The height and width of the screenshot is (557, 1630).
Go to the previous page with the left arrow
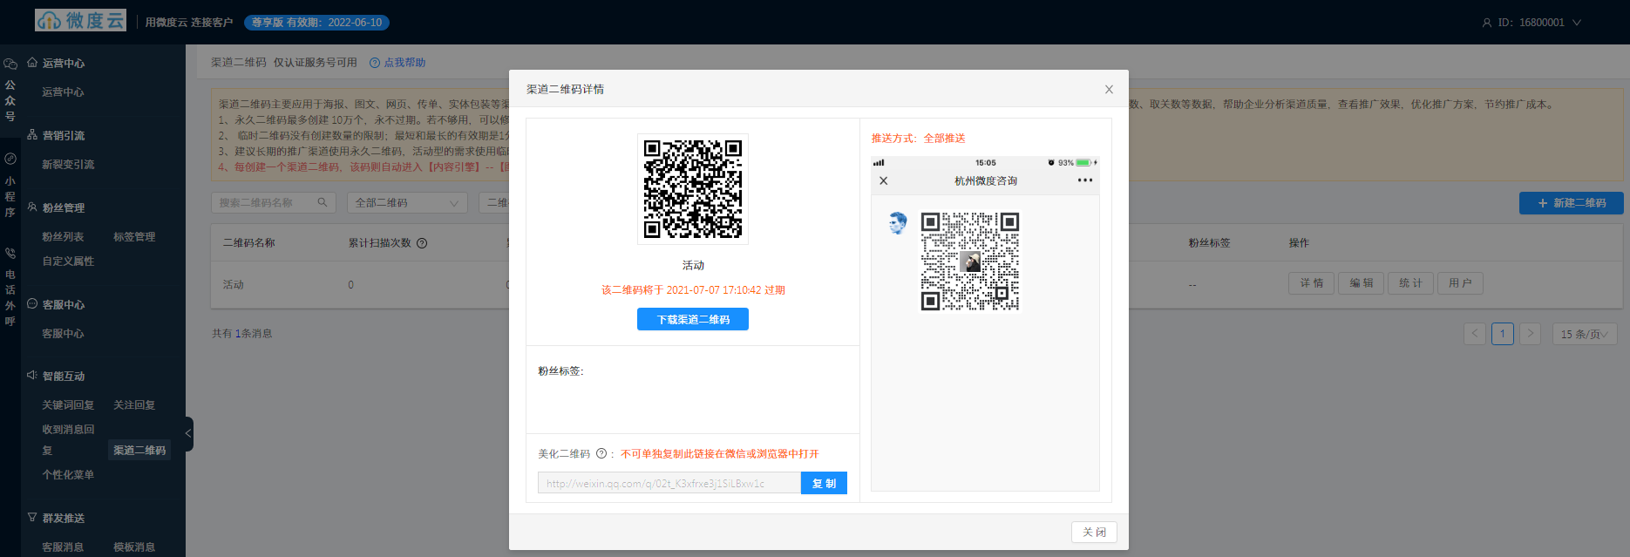(x=1475, y=334)
